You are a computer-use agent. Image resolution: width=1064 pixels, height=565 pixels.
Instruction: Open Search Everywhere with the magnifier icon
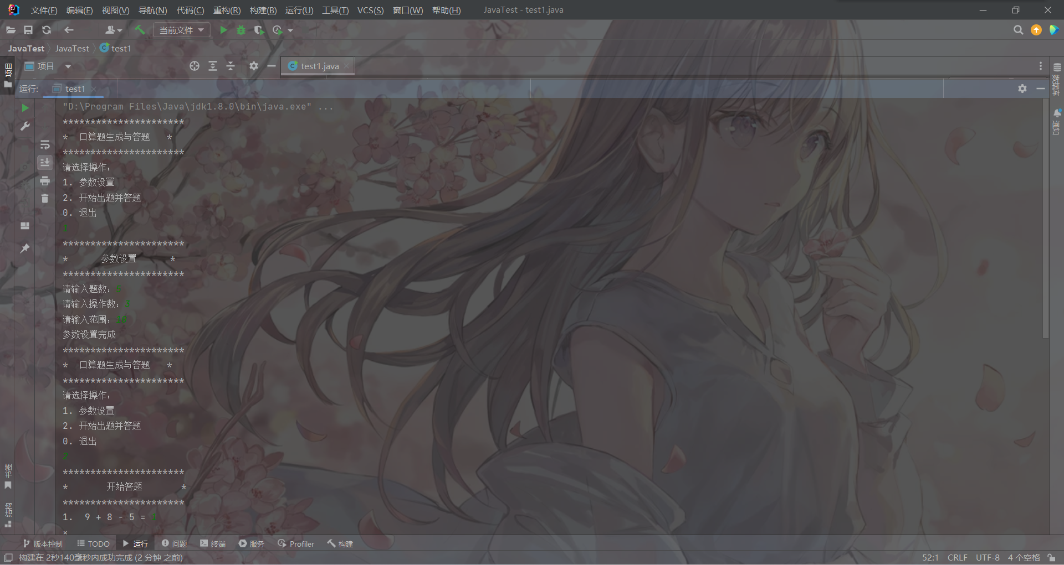point(1018,30)
